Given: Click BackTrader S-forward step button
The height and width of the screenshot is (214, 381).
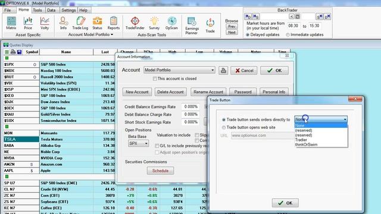Looking at the screenshot, I should [x=319, y=17].
